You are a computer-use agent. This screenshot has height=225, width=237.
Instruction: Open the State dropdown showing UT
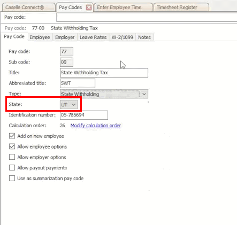(x=69, y=105)
